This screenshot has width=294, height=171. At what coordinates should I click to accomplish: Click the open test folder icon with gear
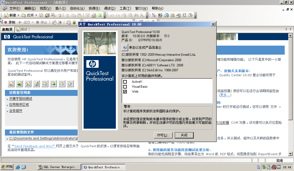(45, 84)
